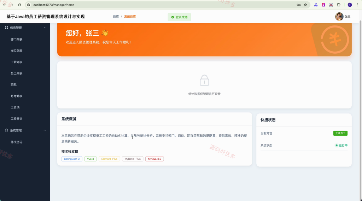This screenshot has height=201, width=362.
Task: Click the browser forward arrow
Action: [11, 5]
